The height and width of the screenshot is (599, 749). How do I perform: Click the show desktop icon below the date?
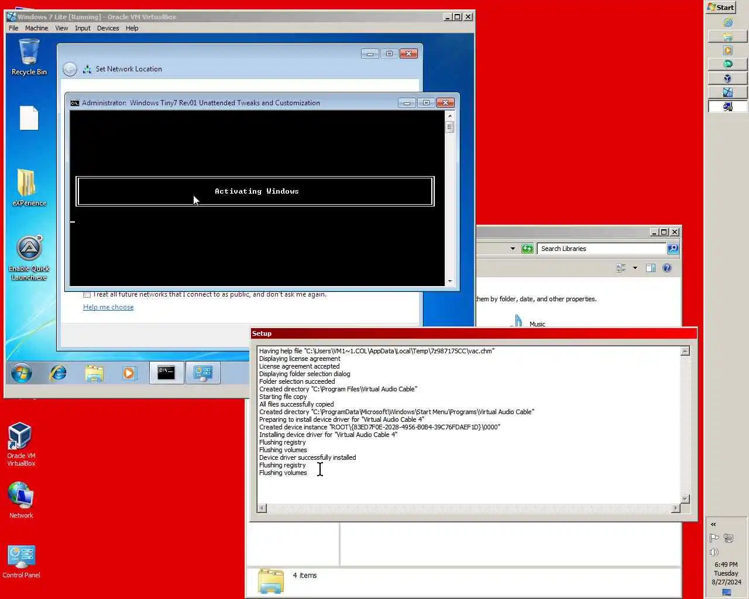pyautogui.click(x=727, y=592)
